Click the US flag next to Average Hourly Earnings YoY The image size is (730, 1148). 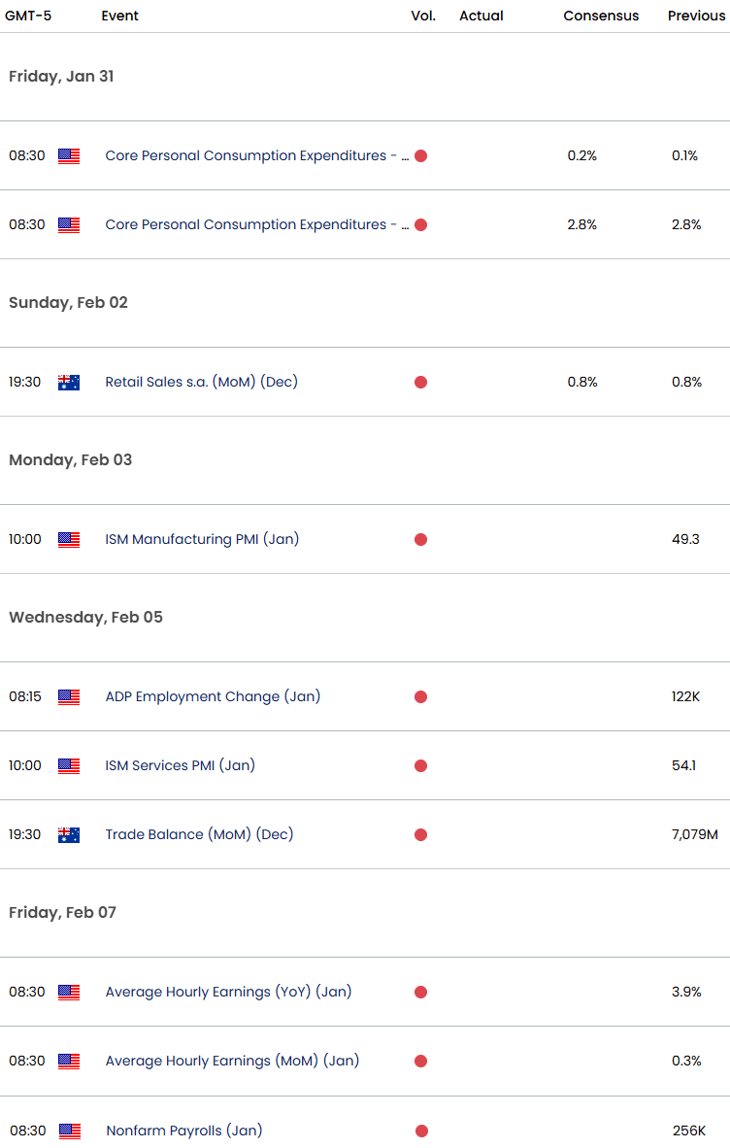click(x=68, y=992)
